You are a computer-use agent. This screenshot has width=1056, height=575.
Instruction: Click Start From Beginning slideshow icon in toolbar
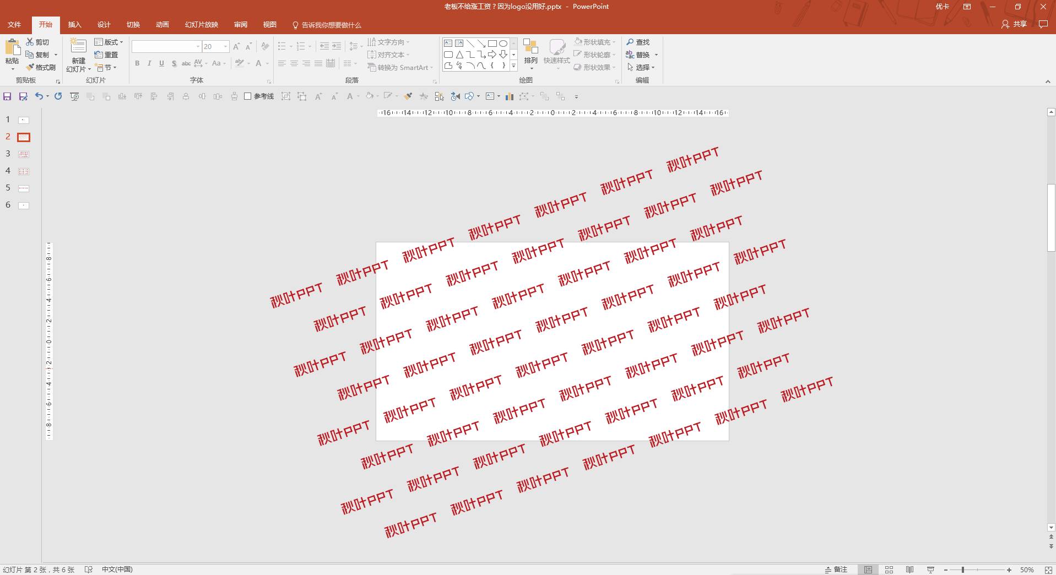[x=74, y=96]
